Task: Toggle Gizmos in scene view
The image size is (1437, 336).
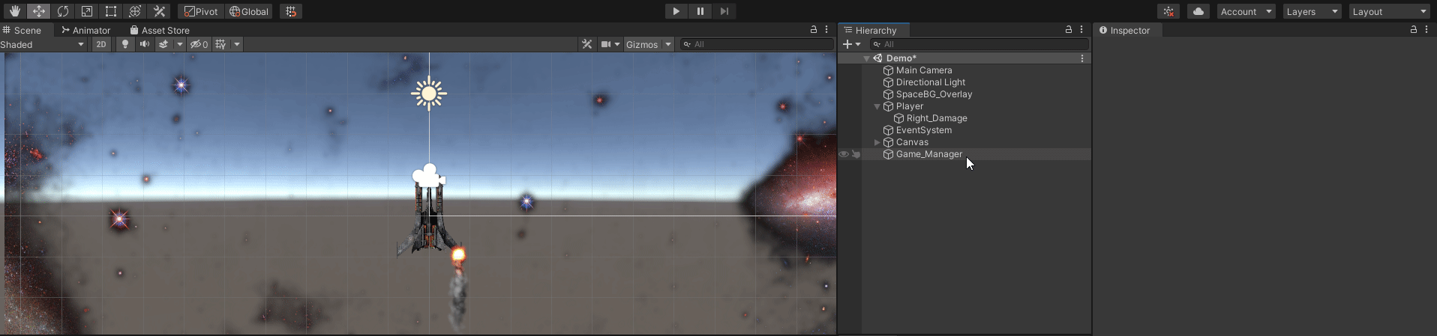Action: (x=642, y=44)
